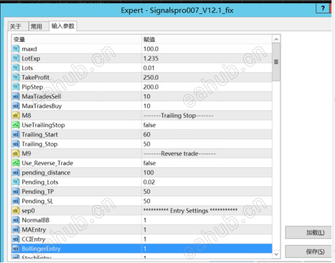
Task: Click the M8 string-type icon
Action: click(x=16, y=115)
